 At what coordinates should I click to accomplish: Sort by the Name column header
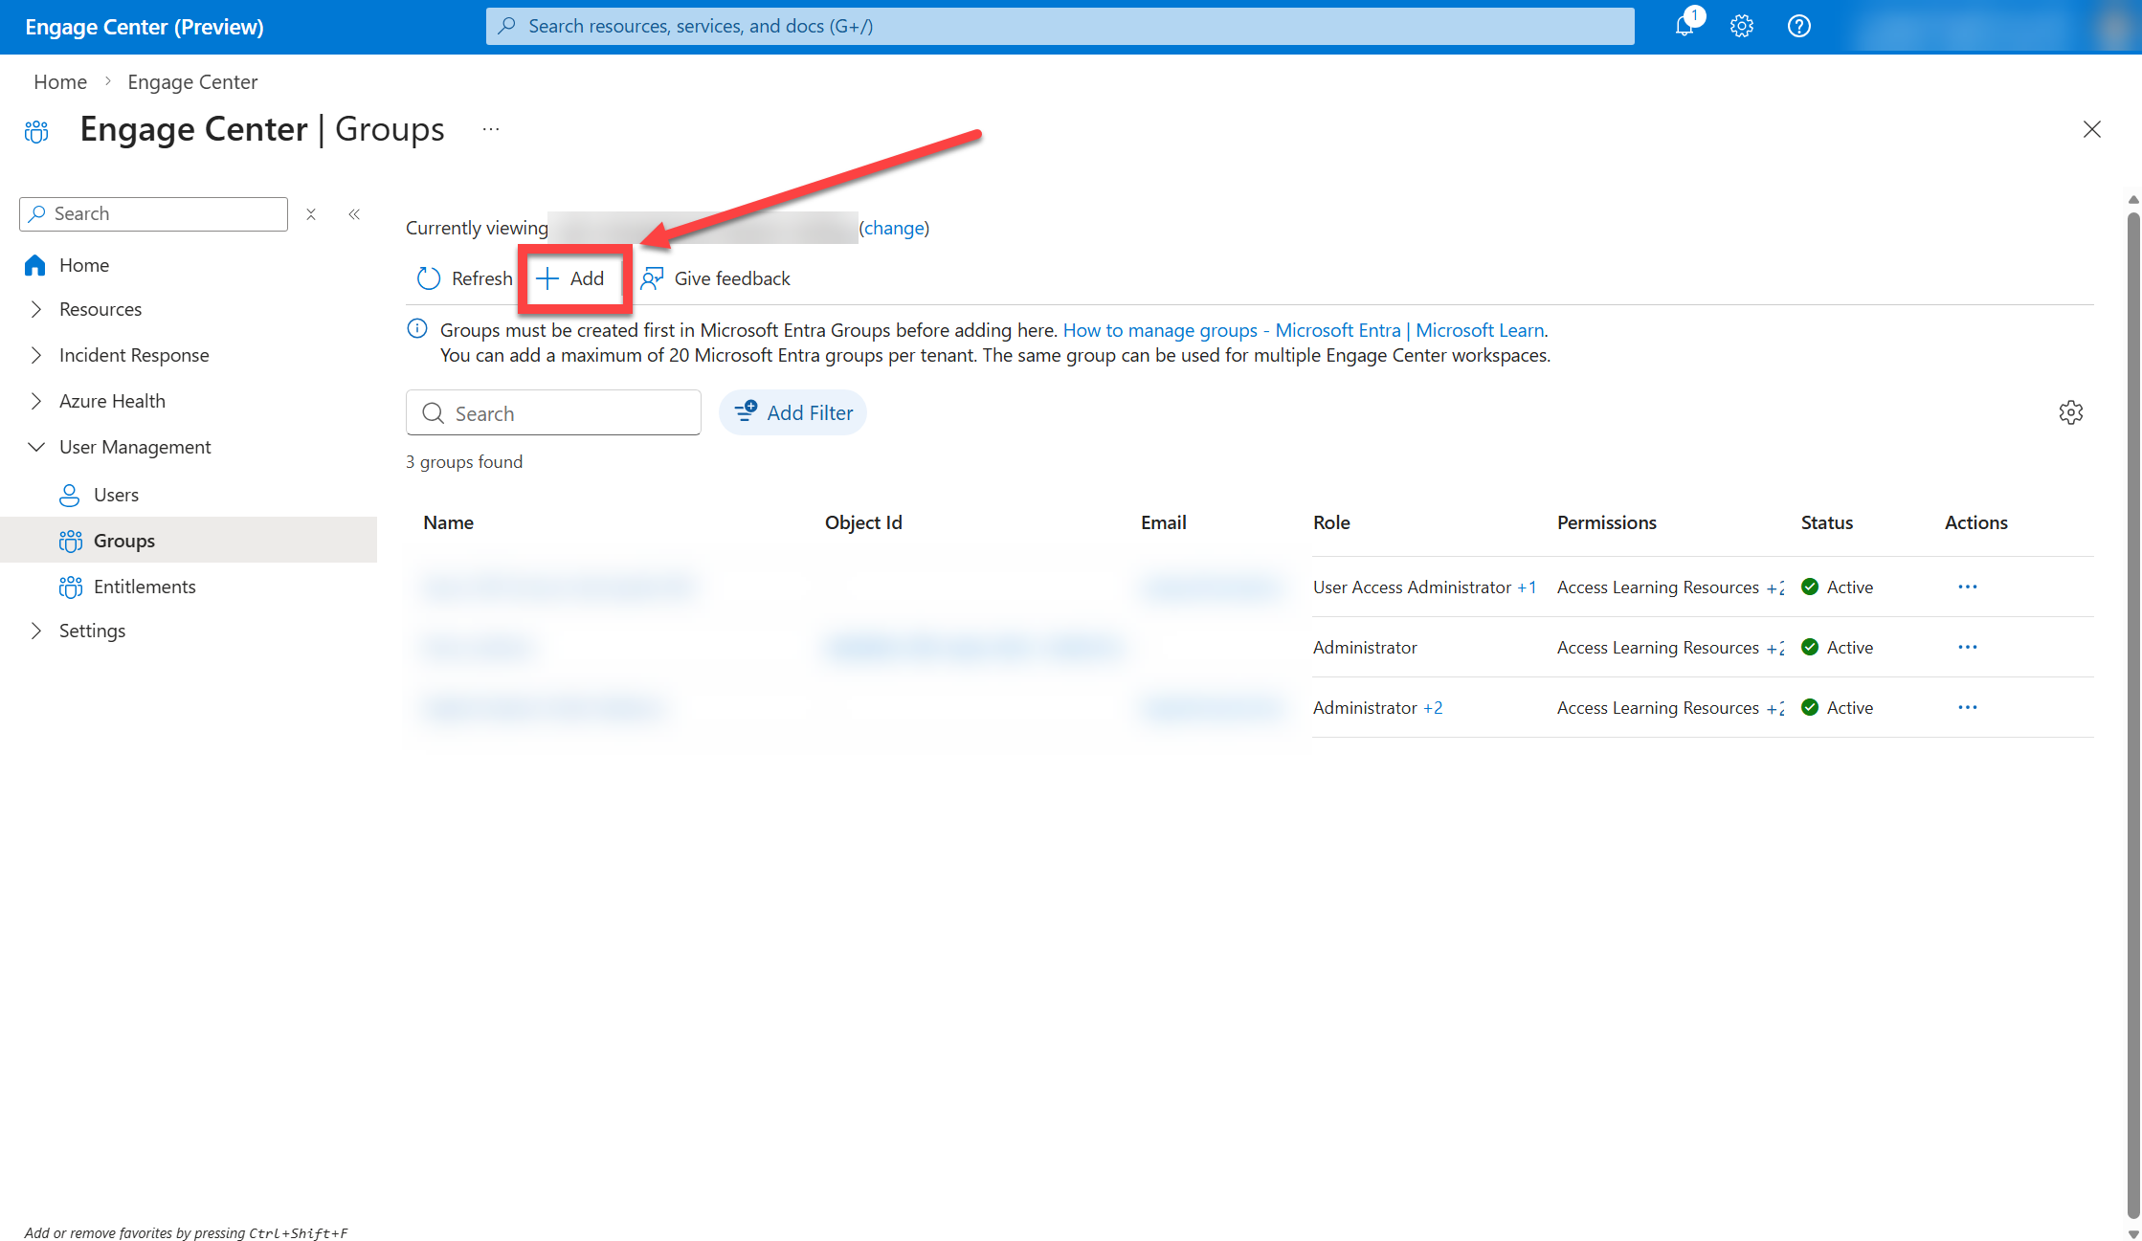pos(449,522)
